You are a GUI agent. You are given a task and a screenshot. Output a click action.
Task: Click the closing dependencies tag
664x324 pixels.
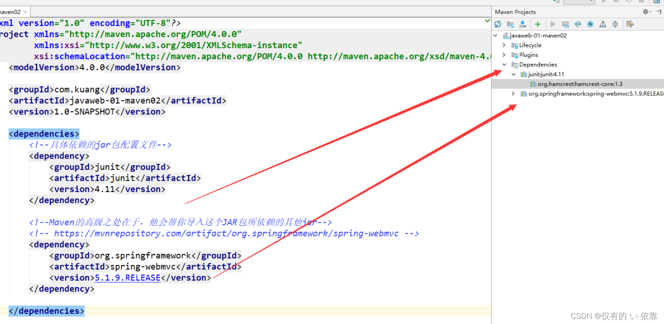coord(46,311)
